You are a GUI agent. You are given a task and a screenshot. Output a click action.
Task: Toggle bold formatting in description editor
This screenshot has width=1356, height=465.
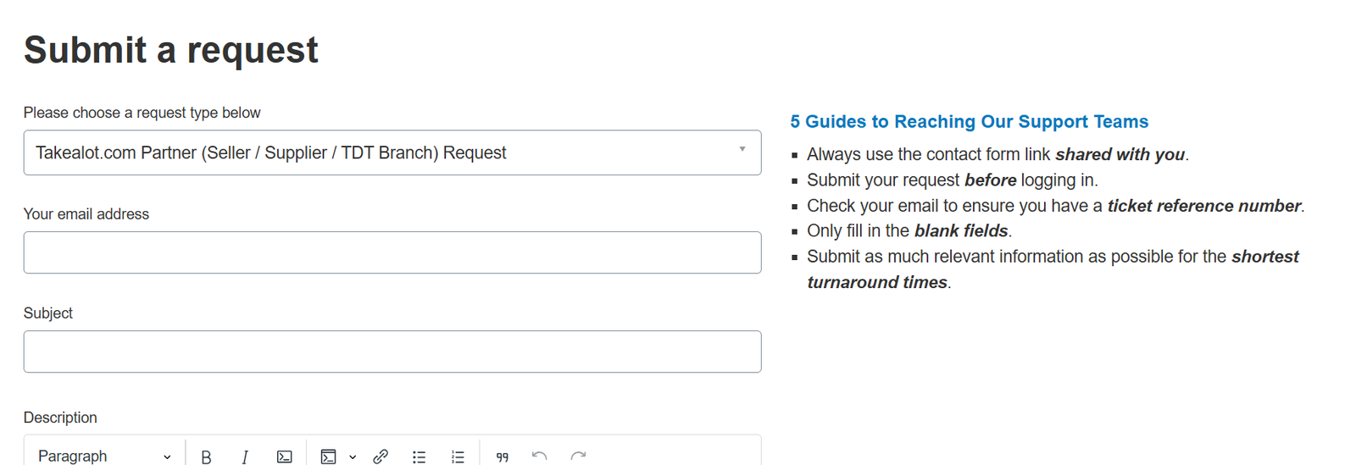(206, 457)
